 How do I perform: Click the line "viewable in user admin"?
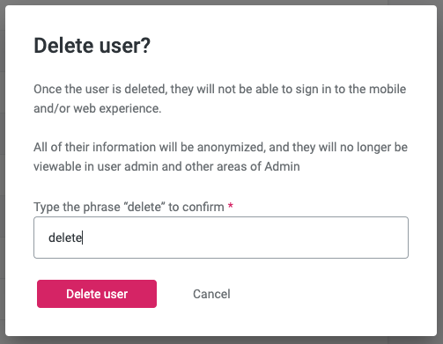click(x=166, y=166)
